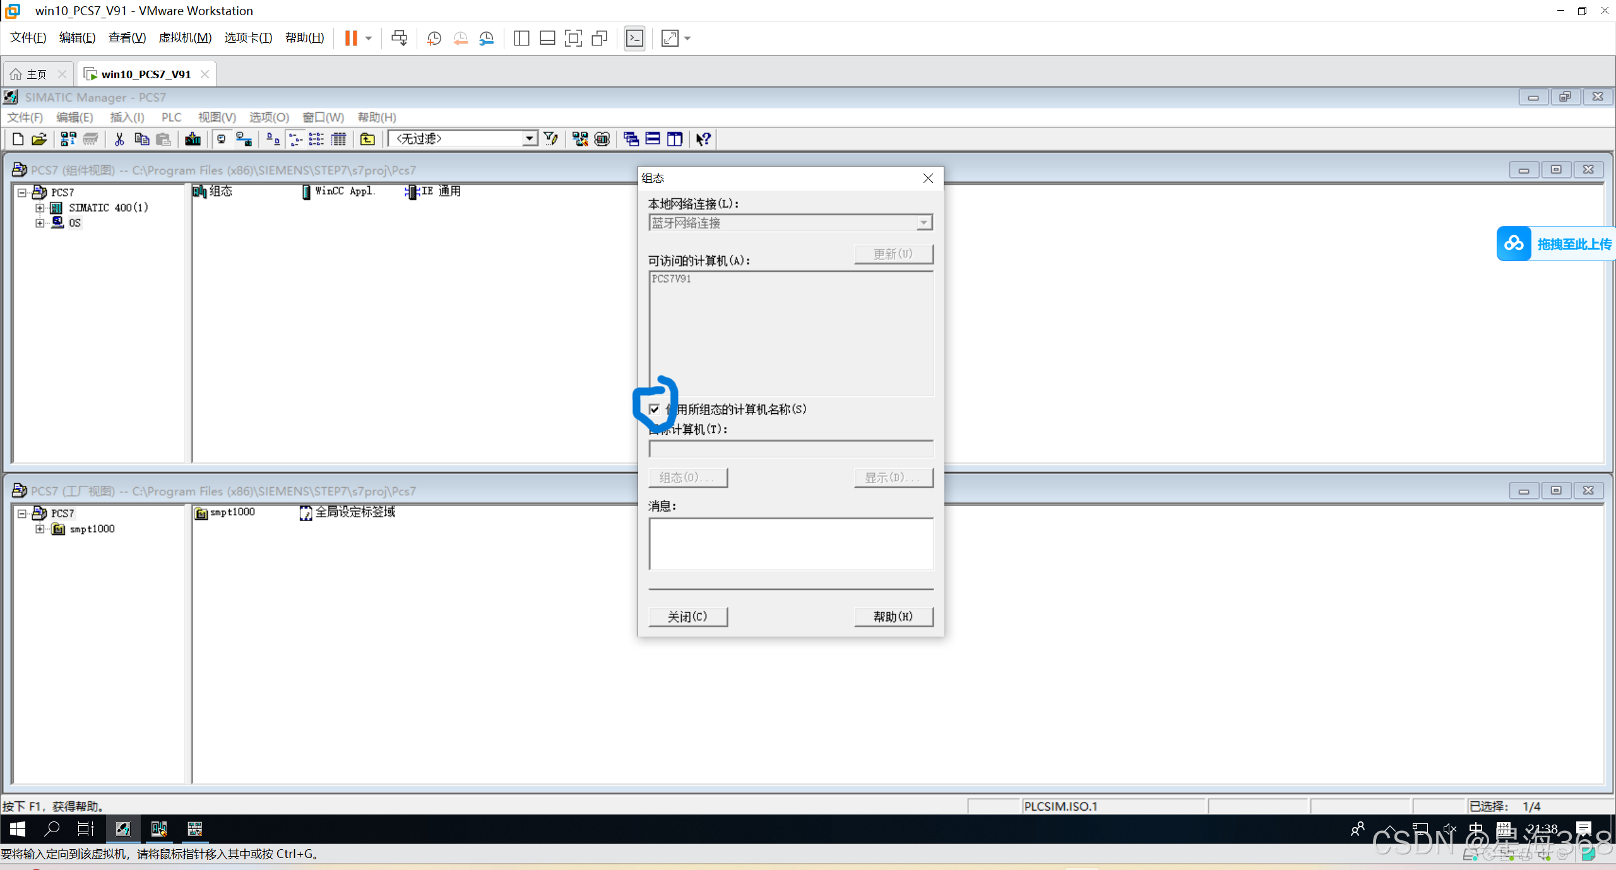Screen dimensions: 1616x870
Task: Click the Cut scissors toolbar icon
Action: 119,139
